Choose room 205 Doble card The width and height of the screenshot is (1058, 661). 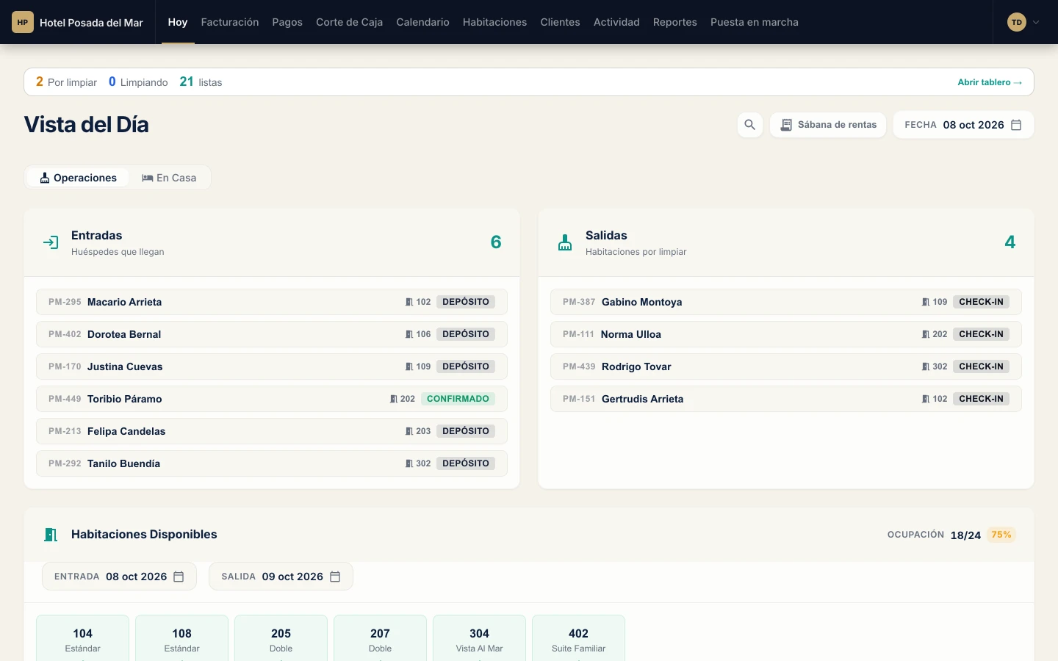(x=281, y=638)
